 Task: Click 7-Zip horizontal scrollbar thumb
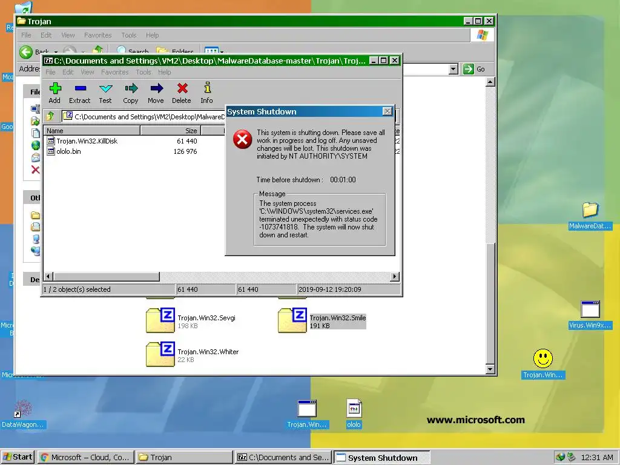[x=107, y=276]
